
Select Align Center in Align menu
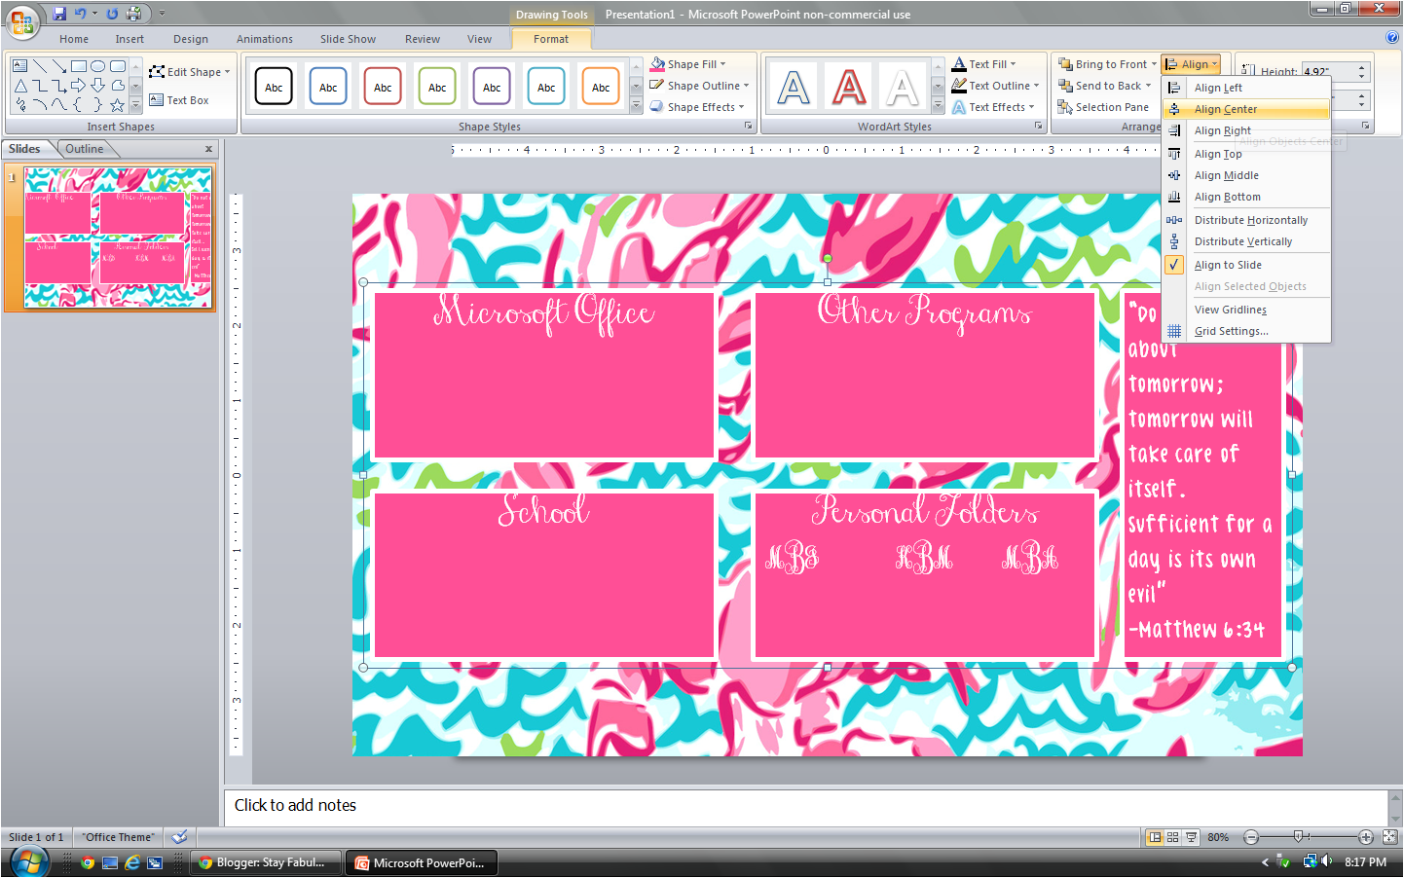1246,109
